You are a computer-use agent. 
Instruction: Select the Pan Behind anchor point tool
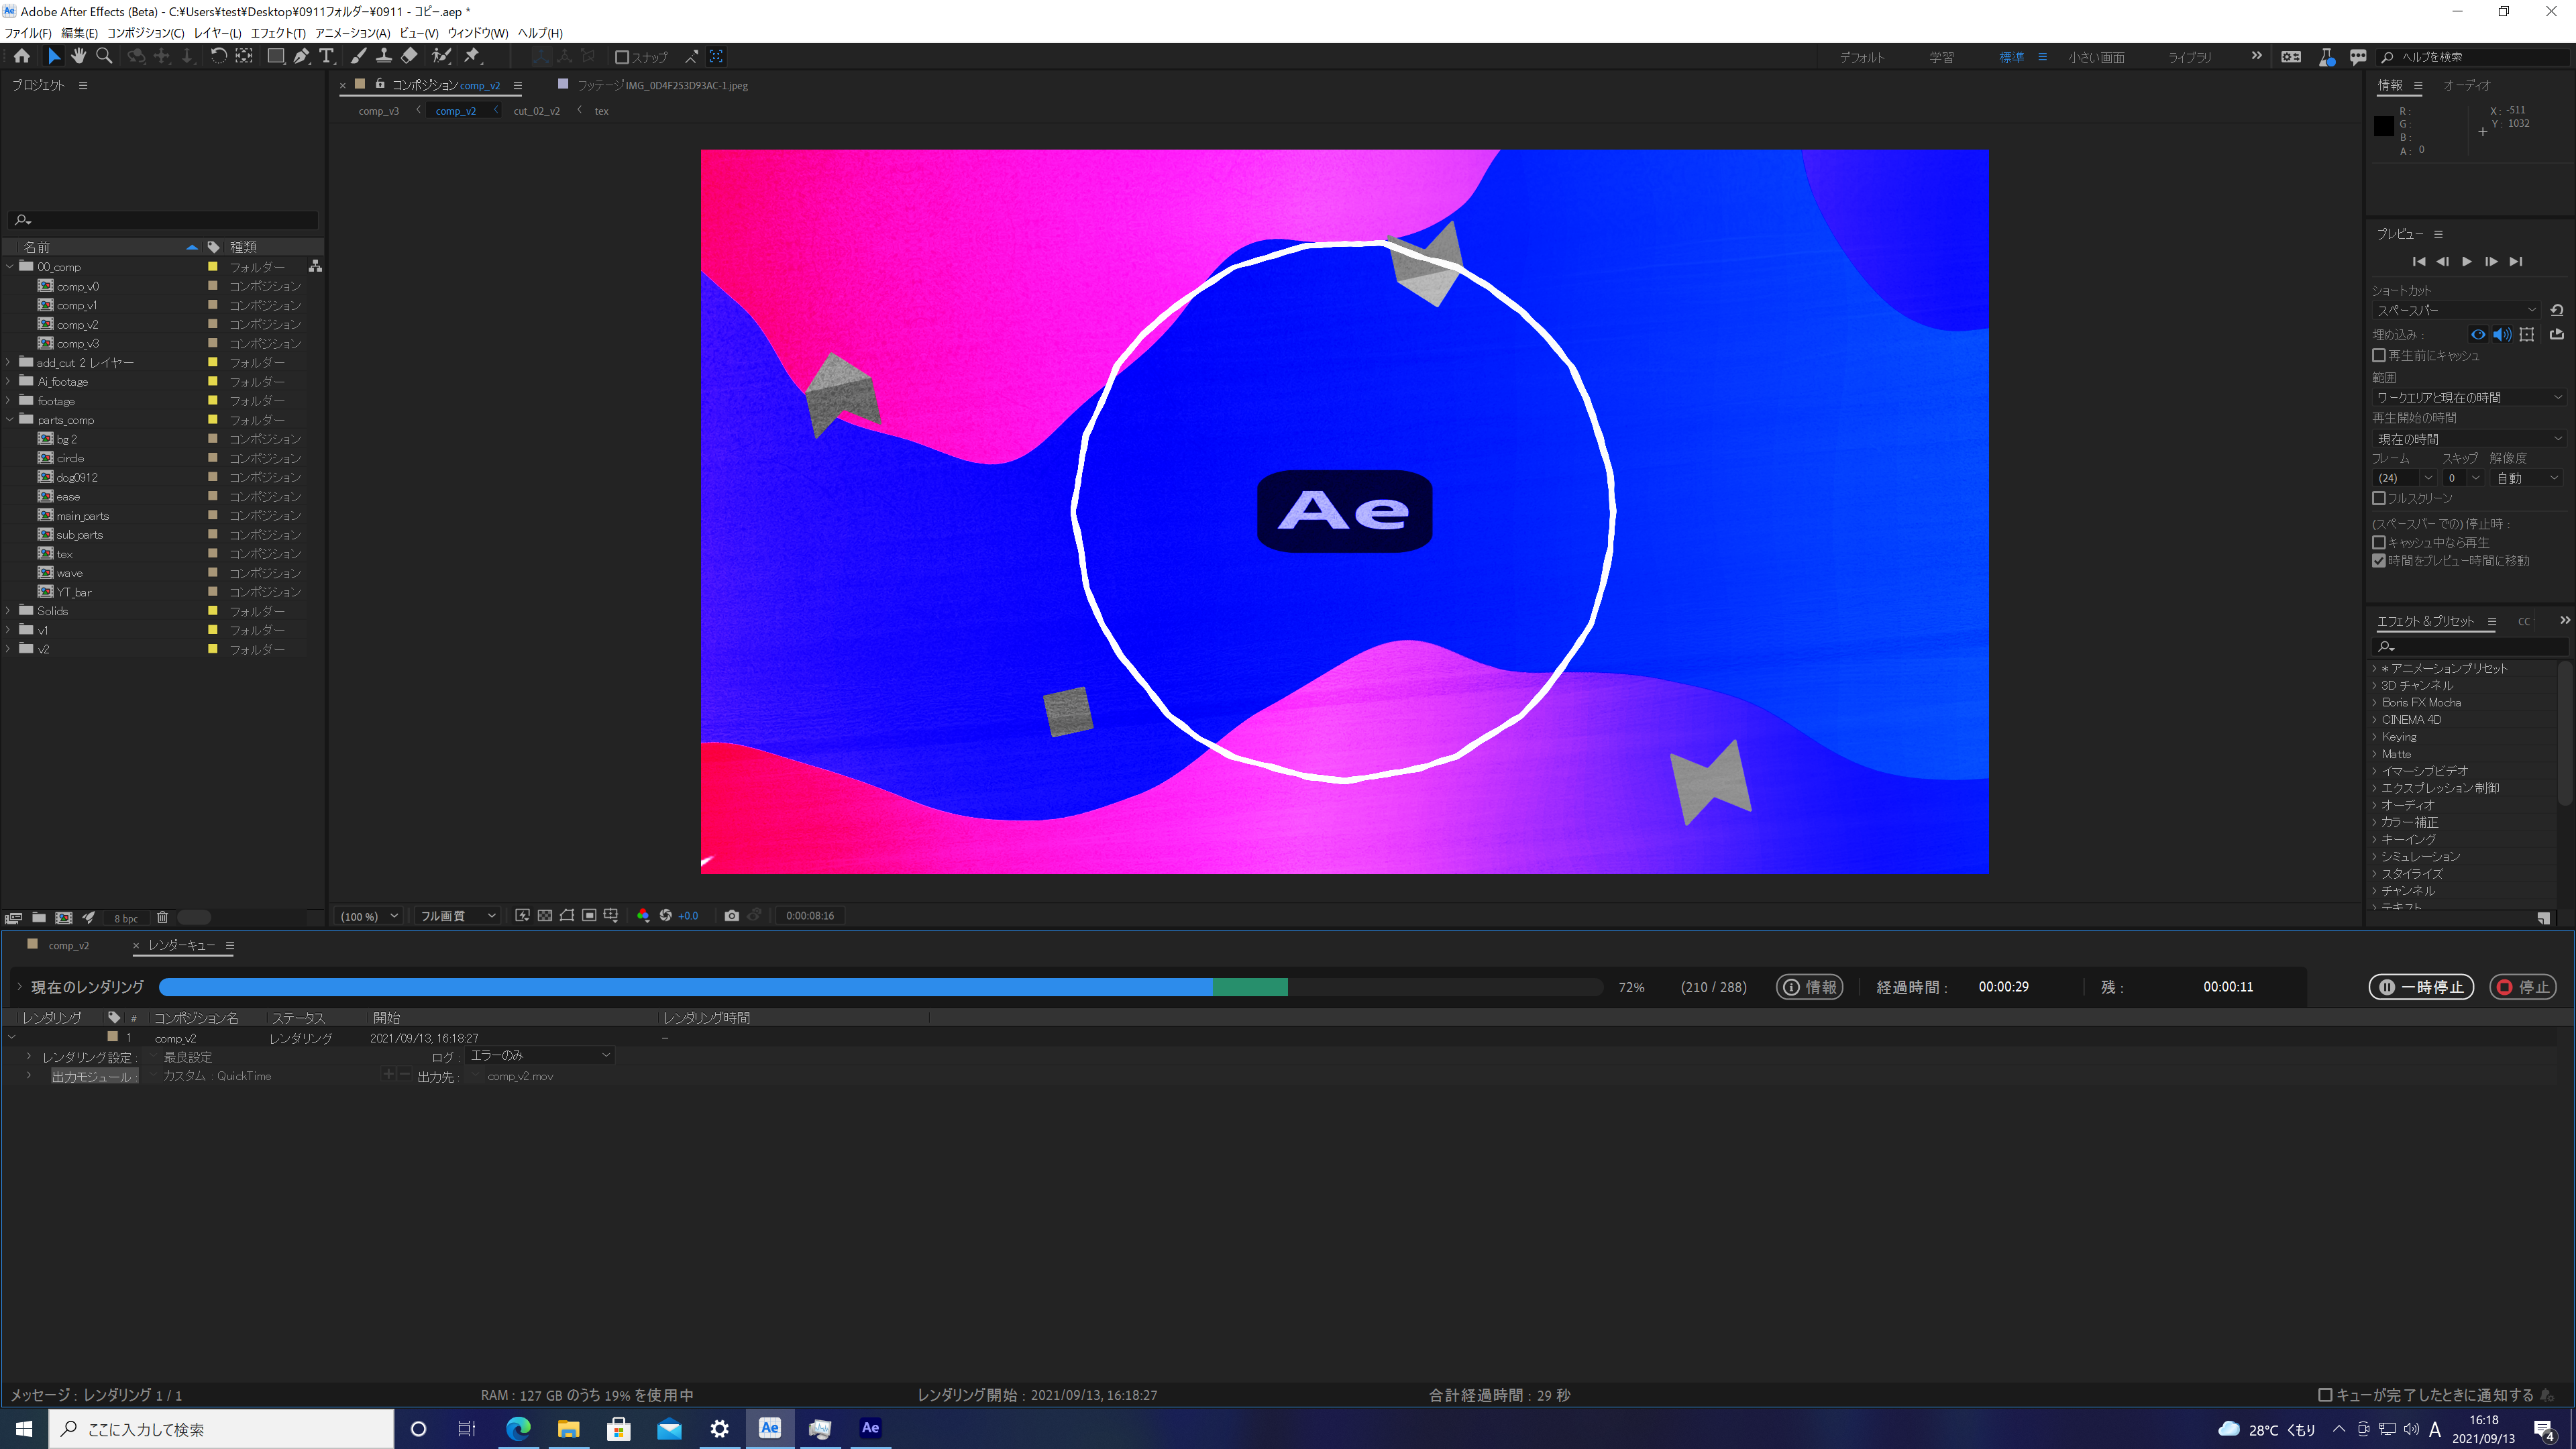pyautogui.click(x=243, y=56)
